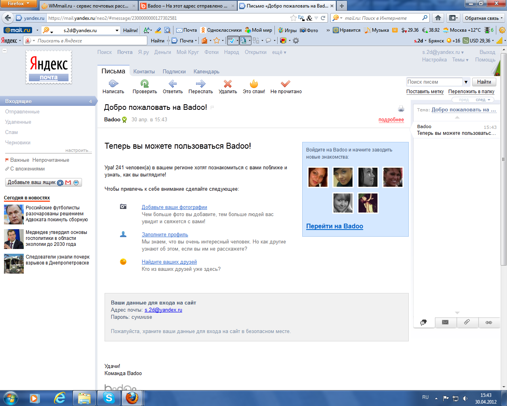Viewport: 507px width, 406px height.
Task: Expand the orange Firefox menu button
Action: coord(19,4)
